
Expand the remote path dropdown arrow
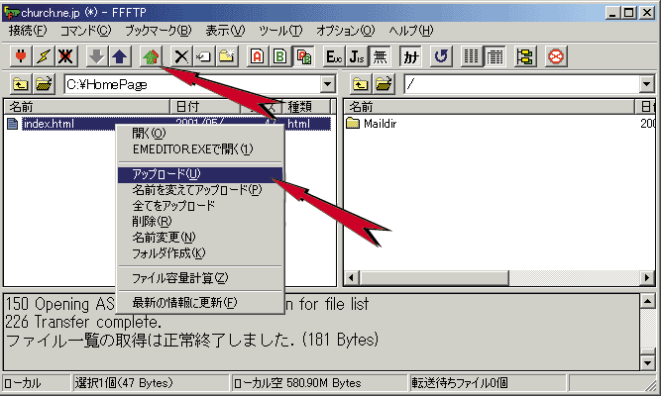click(649, 85)
